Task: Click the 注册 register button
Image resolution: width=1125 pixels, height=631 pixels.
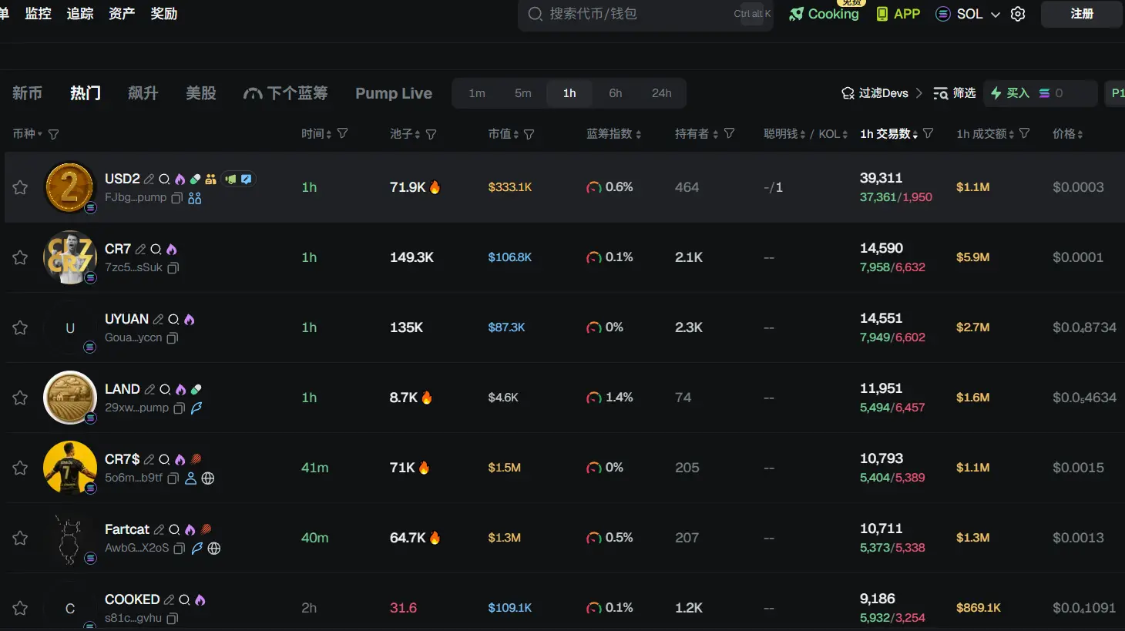Action: pyautogui.click(x=1081, y=14)
